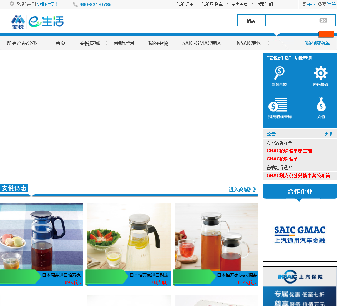Open announcement GMAC别克积分兑换中奖公布
Image resolution: width=337 pixels, height=306 pixels.
pyautogui.click(x=301, y=176)
